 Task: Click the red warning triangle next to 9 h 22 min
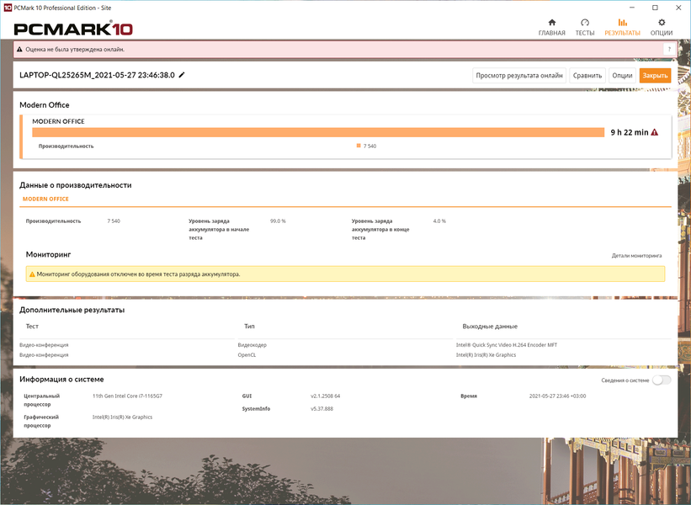[655, 132]
